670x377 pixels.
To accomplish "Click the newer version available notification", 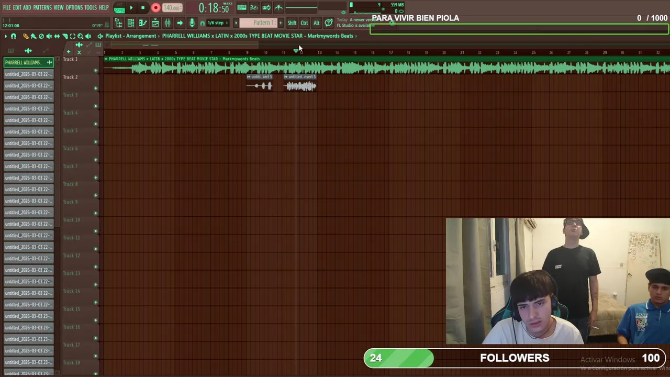I will (355, 23).
